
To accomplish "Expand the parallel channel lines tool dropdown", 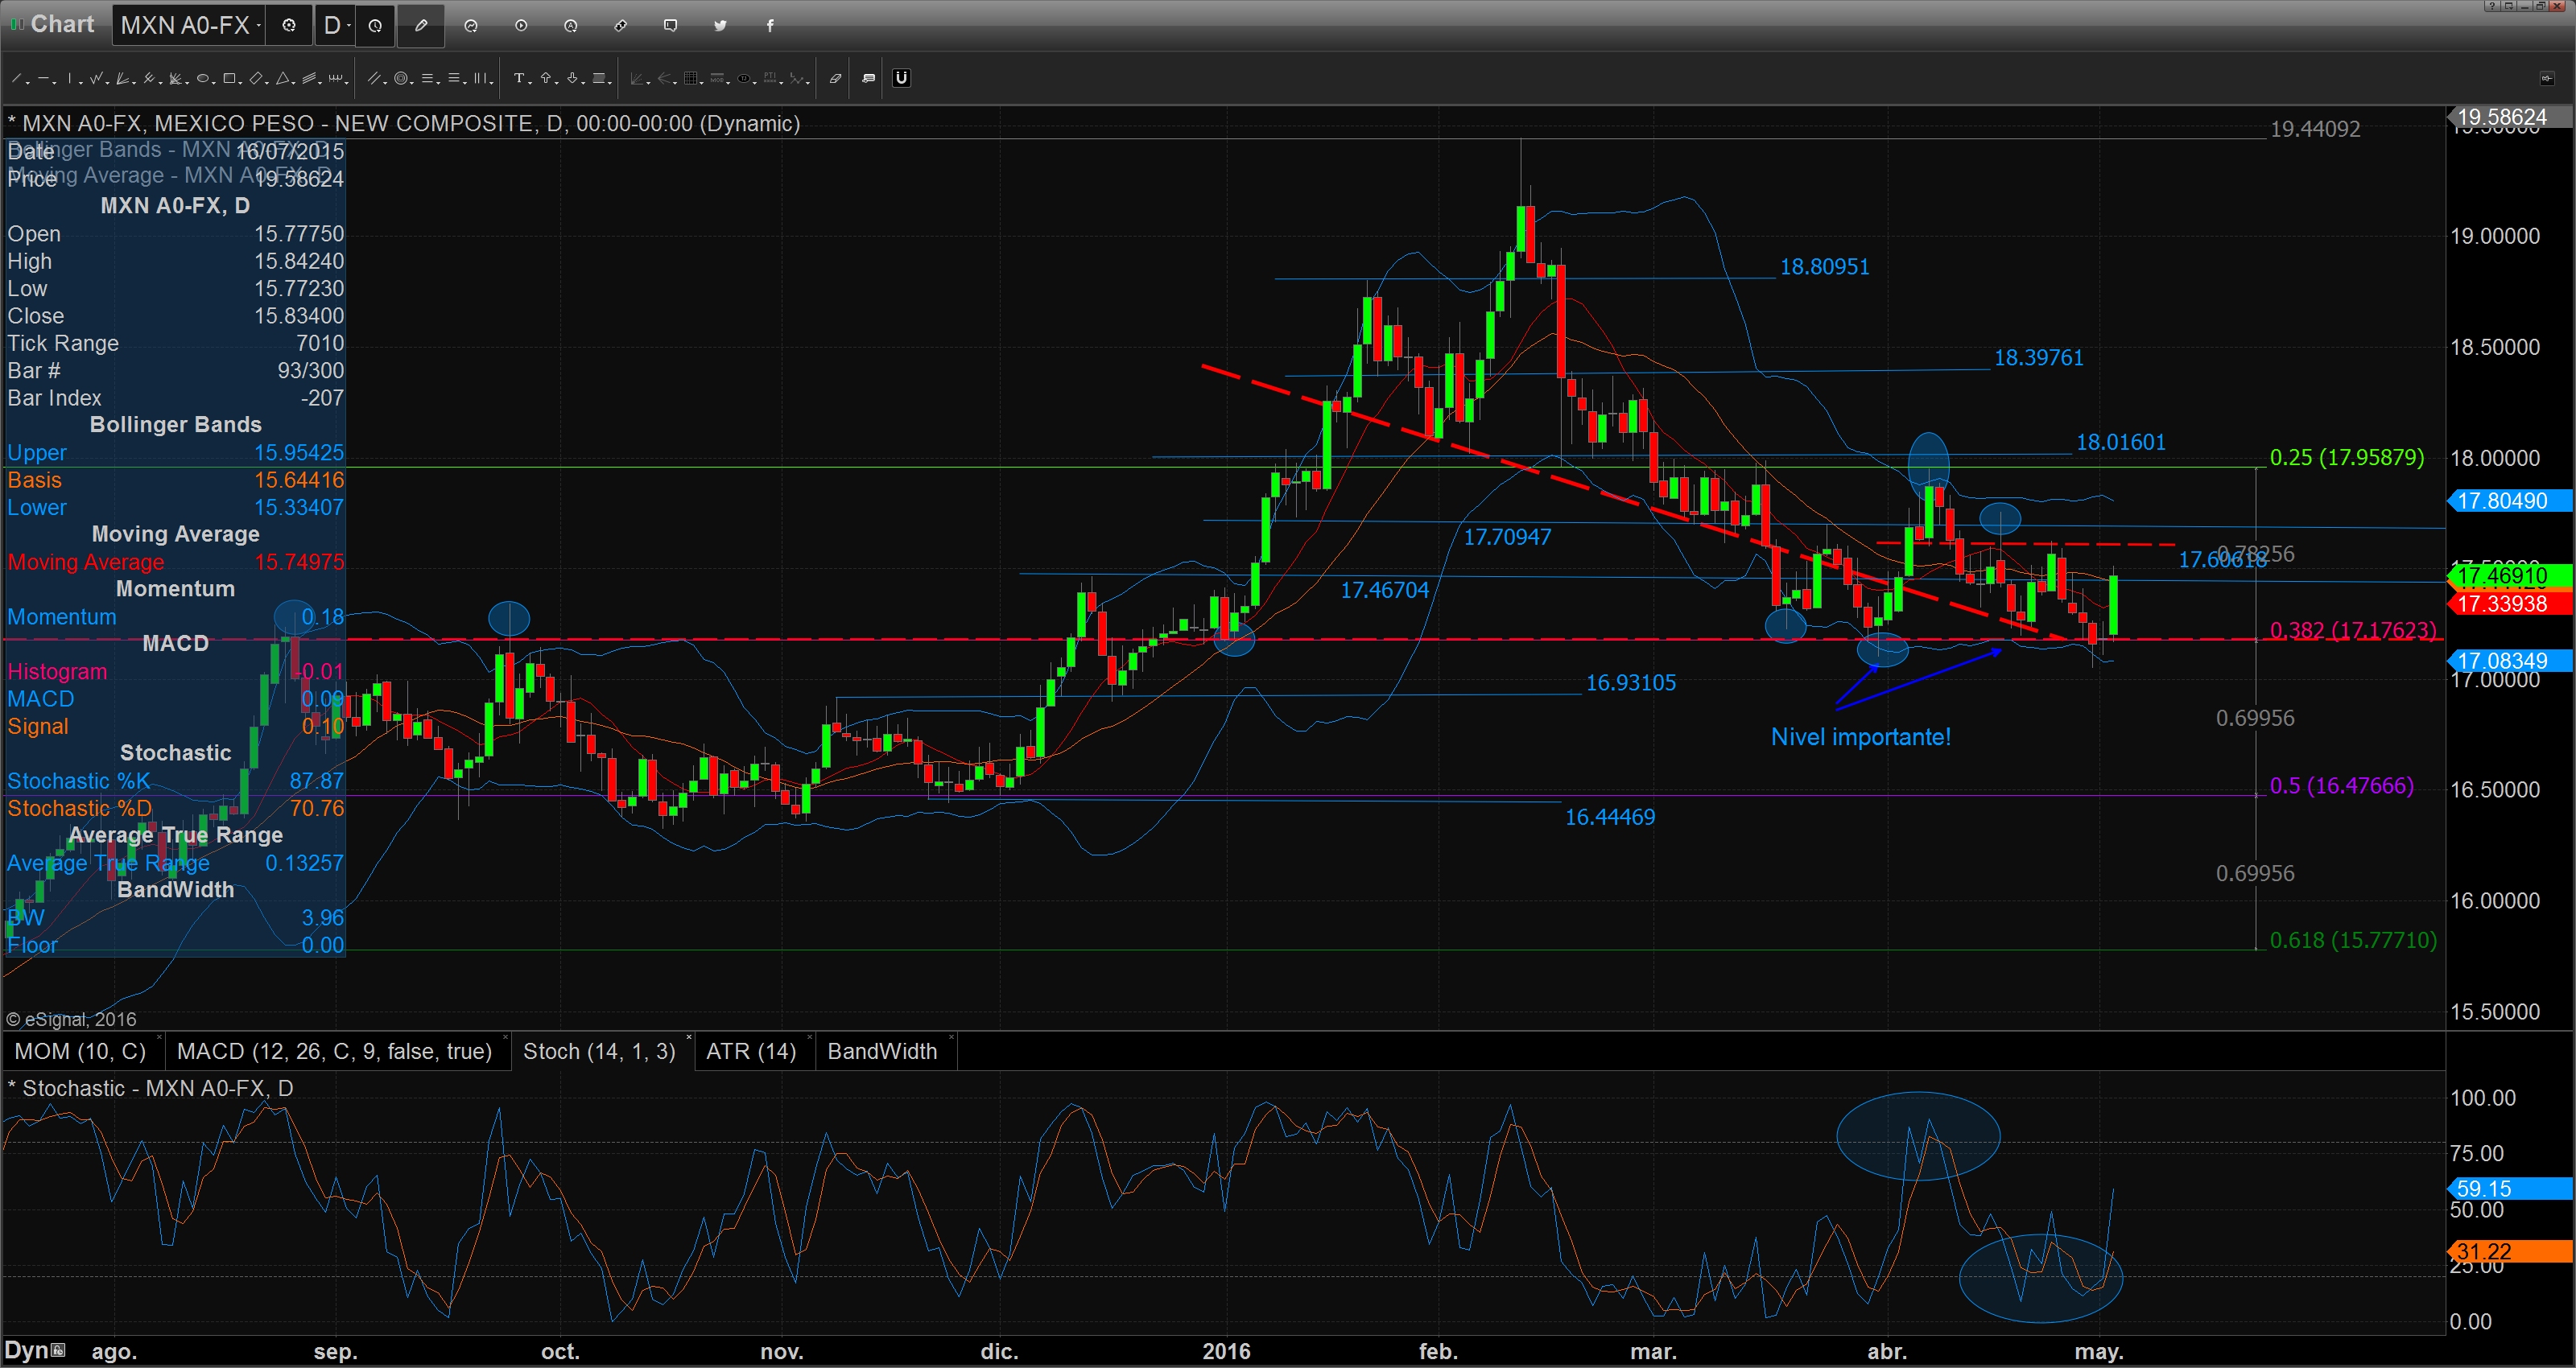I will (x=385, y=83).
